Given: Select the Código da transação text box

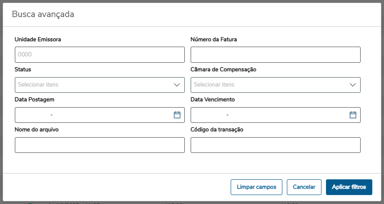Looking at the screenshot, I should [275, 145].
